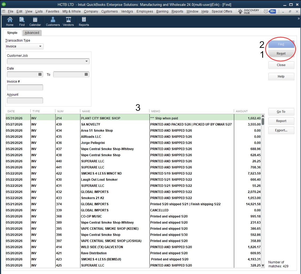Select the CO-OP MUSIC invoice row
301x274 pixels.
pyautogui.click(x=133, y=216)
